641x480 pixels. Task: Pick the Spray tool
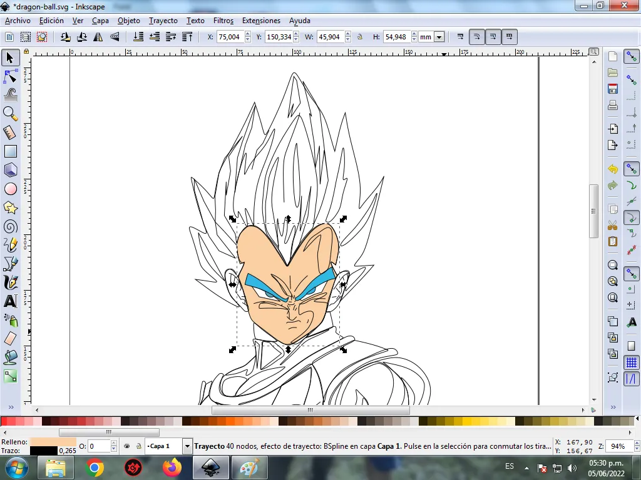(x=10, y=320)
